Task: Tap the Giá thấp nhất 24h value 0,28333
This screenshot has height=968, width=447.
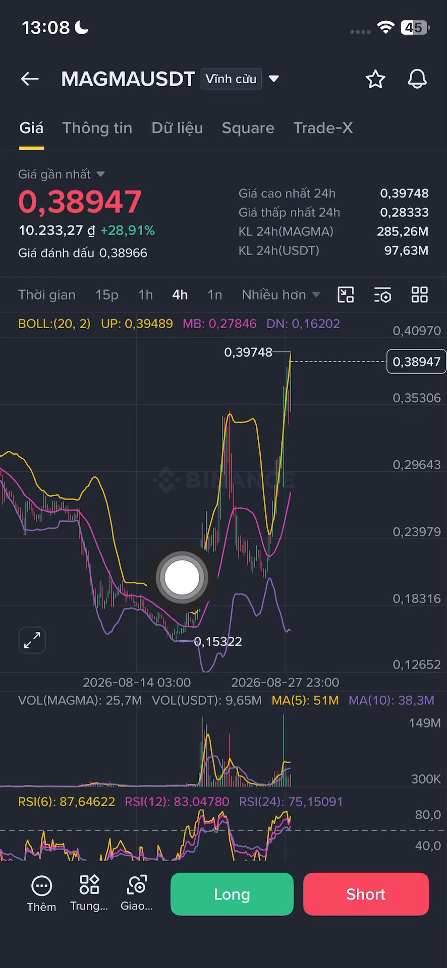Action: point(404,212)
